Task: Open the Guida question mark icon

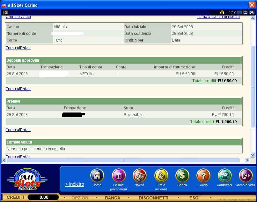Action: (x=203, y=176)
